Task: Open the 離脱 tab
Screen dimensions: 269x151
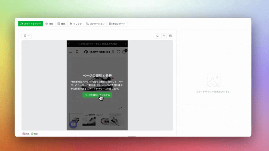Action: [x=61, y=24]
